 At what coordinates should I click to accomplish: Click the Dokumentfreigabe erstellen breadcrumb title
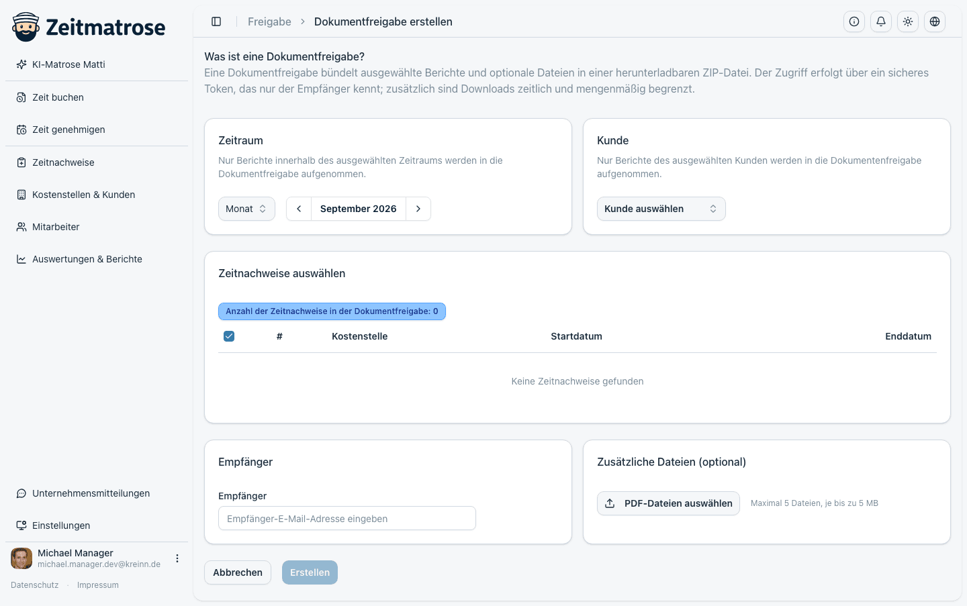(383, 21)
